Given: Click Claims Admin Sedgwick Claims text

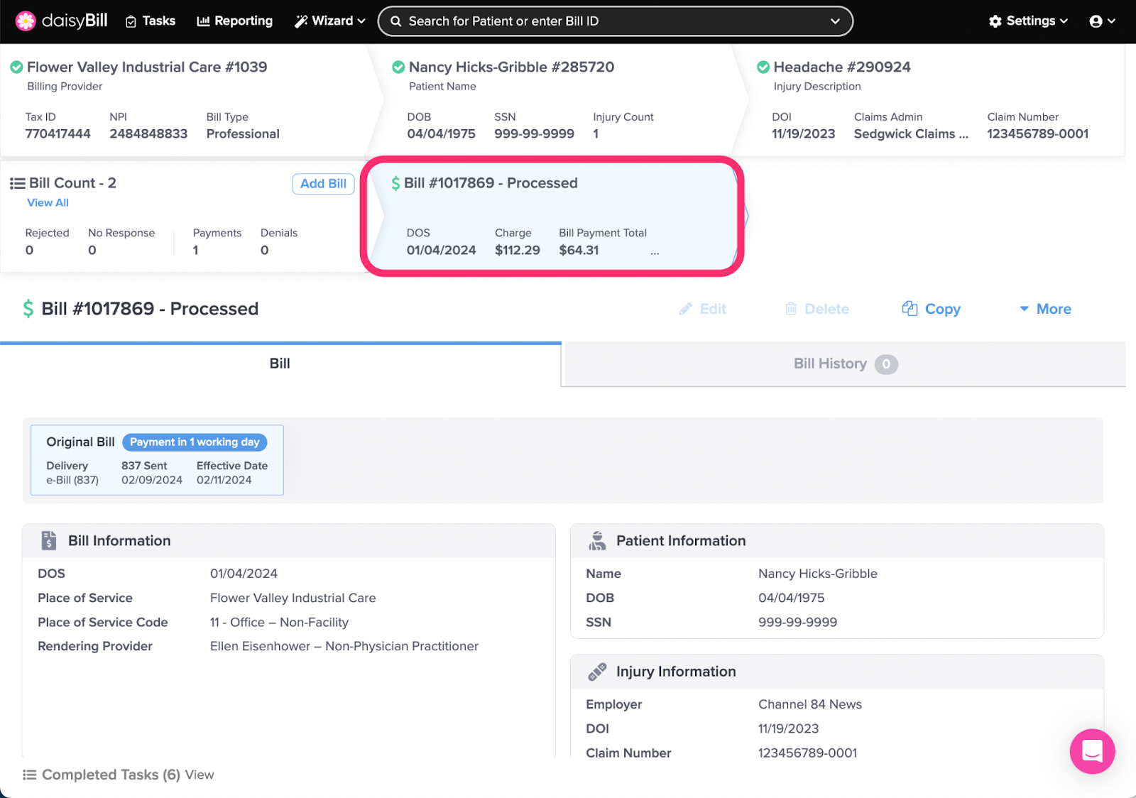Looking at the screenshot, I should click(x=911, y=133).
